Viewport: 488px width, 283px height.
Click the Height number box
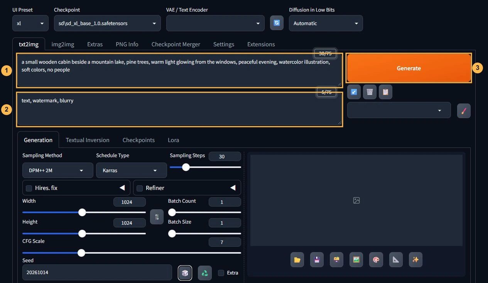click(x=130, y=223)
